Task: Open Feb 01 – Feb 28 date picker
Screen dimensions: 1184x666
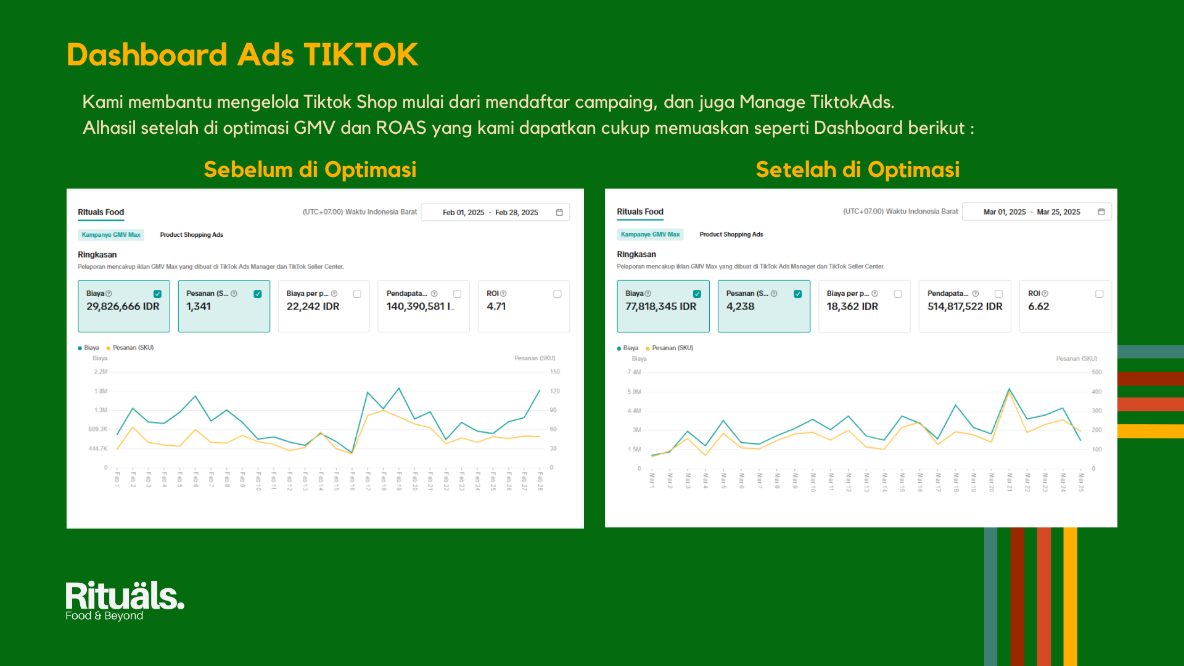Action: pyautogui.click(x=490, y=212)
